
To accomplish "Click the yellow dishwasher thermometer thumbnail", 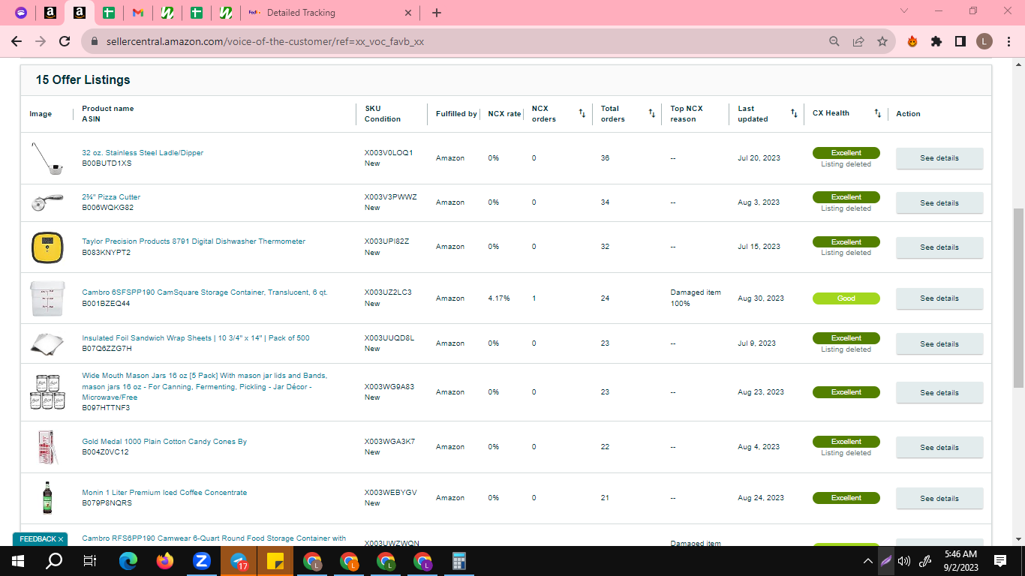I will point(47,247).
